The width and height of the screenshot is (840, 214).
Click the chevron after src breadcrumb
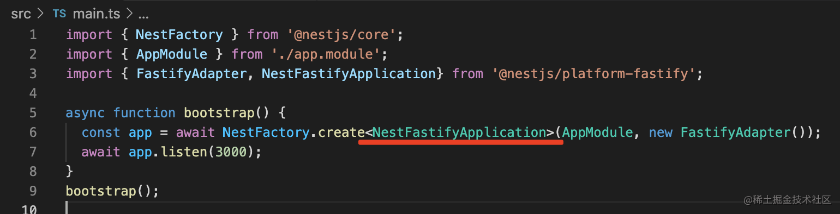coord(41,14)
